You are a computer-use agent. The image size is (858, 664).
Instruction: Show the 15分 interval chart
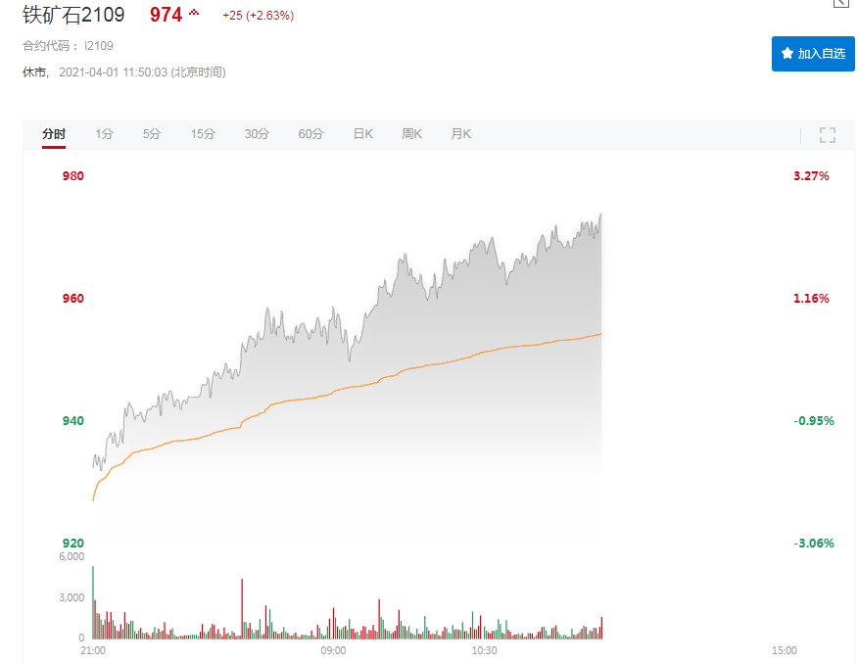pos(202,134)
